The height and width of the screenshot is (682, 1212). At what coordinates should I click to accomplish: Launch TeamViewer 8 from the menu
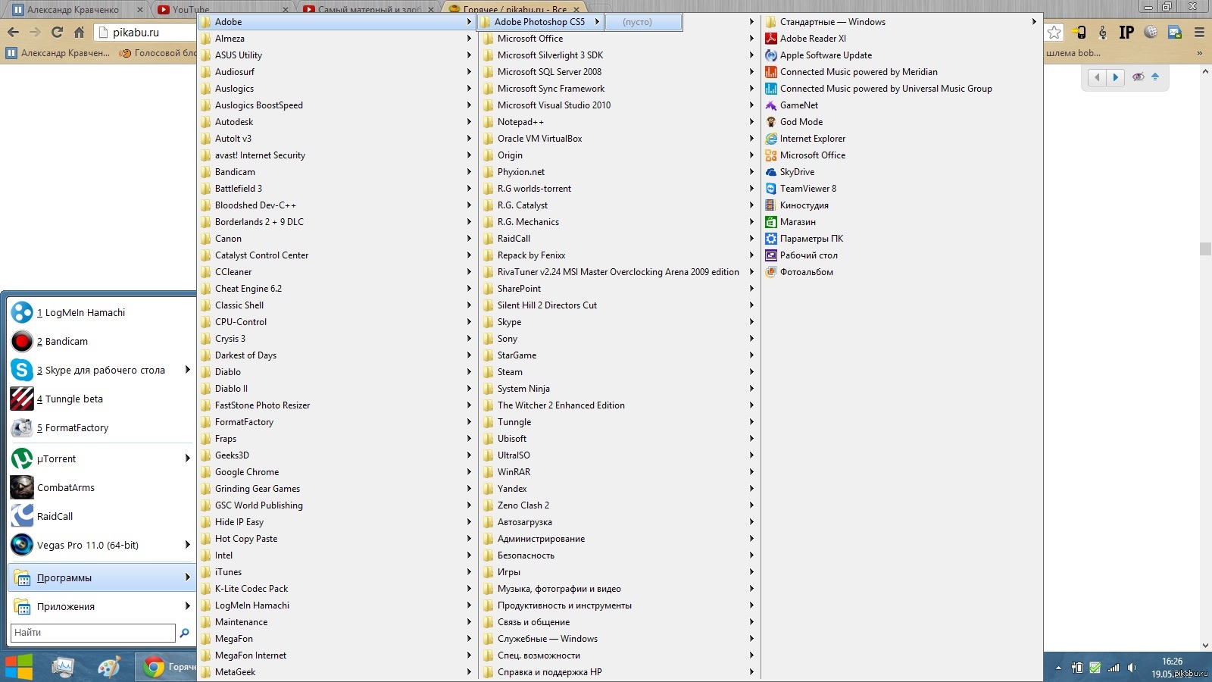tap(807, 189)
